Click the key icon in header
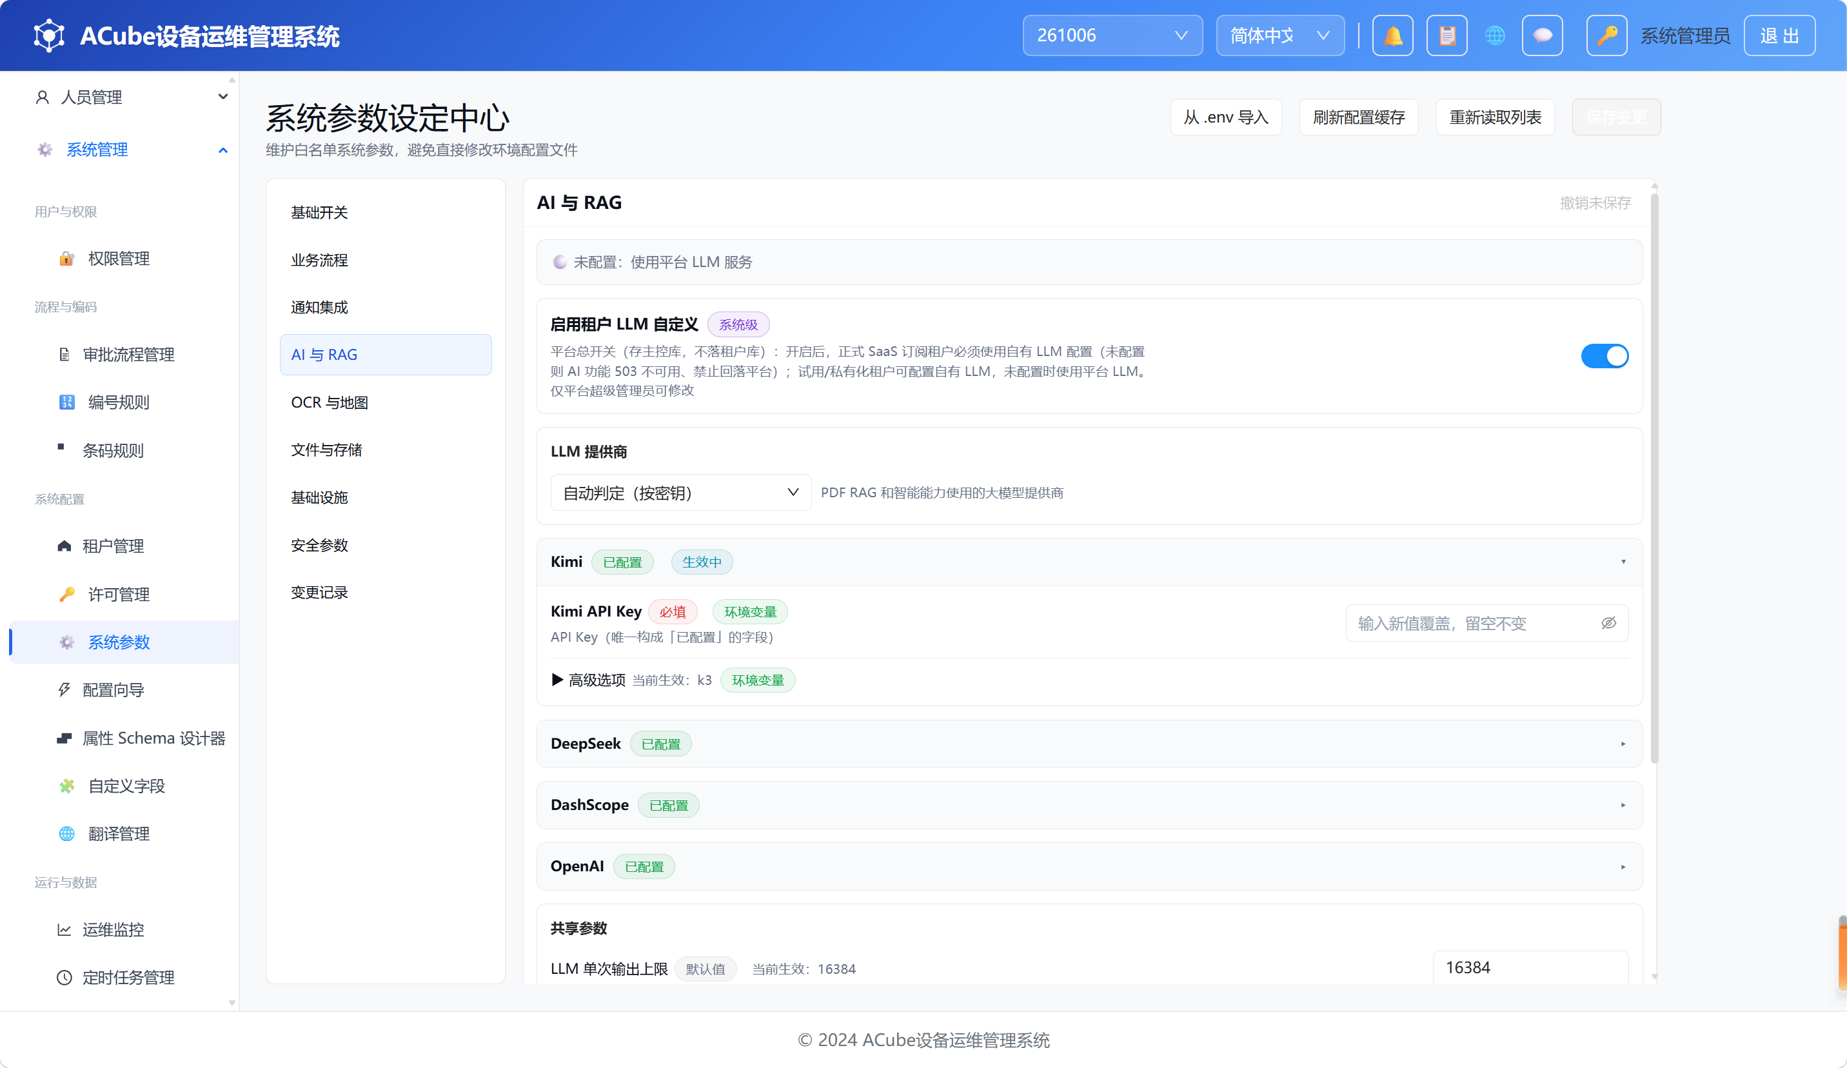The width and height of the screenshot is (1847, 1068). (x=1606, y=35)
